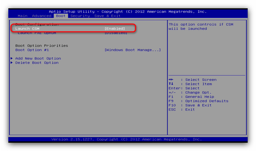Open the Save & Exit tab

(x=107, y=16)
